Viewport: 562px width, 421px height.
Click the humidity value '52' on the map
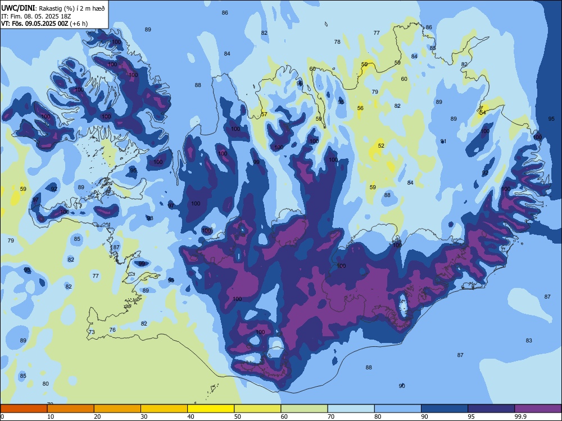(x=381, y=146)
